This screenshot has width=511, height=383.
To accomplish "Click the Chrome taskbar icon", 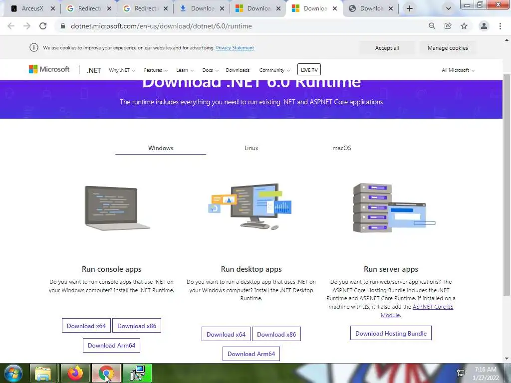I will (106, 373).
